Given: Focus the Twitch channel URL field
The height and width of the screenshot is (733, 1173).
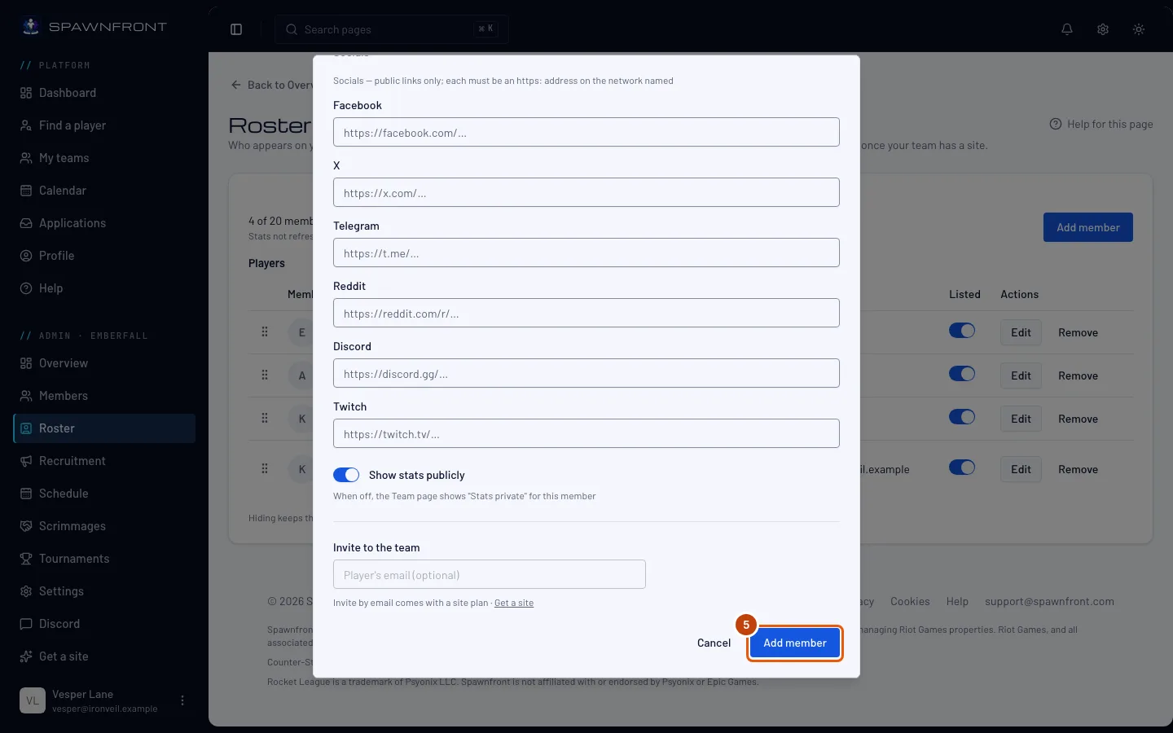Looking at the screenshot, I should coord(586,433).
